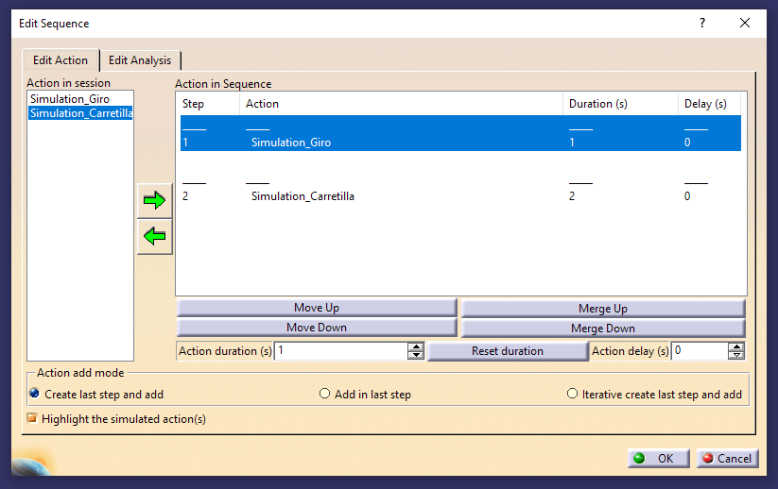Increase Action duration with up spinner arrow

click(415, 346)
